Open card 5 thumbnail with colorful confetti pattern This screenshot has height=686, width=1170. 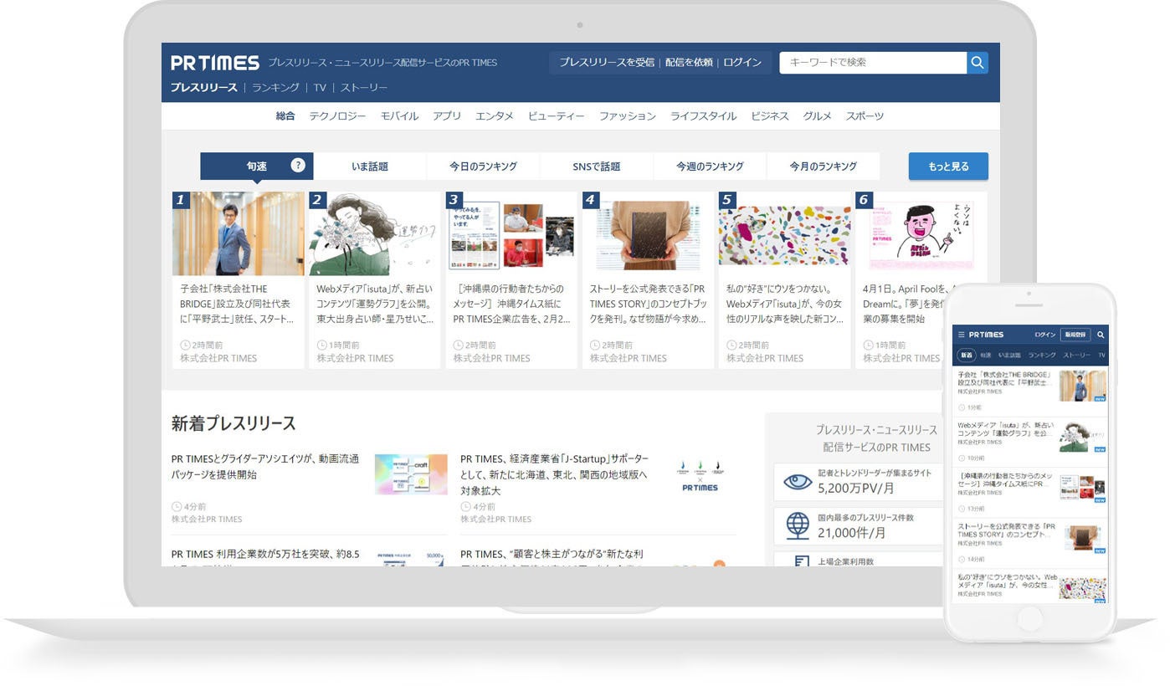pyautogui.click(x=784, y=233)
